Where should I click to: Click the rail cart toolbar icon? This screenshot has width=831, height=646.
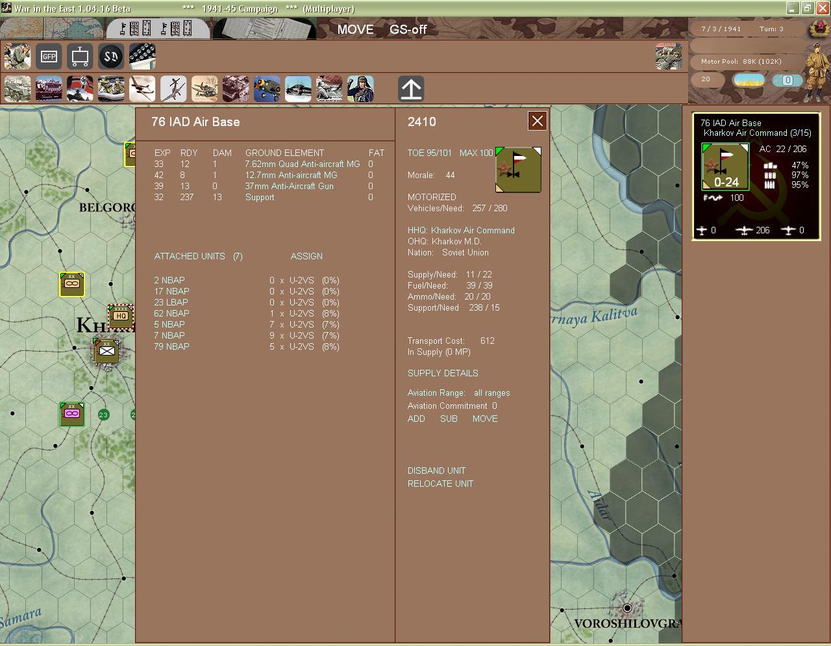tap(80, 57)
